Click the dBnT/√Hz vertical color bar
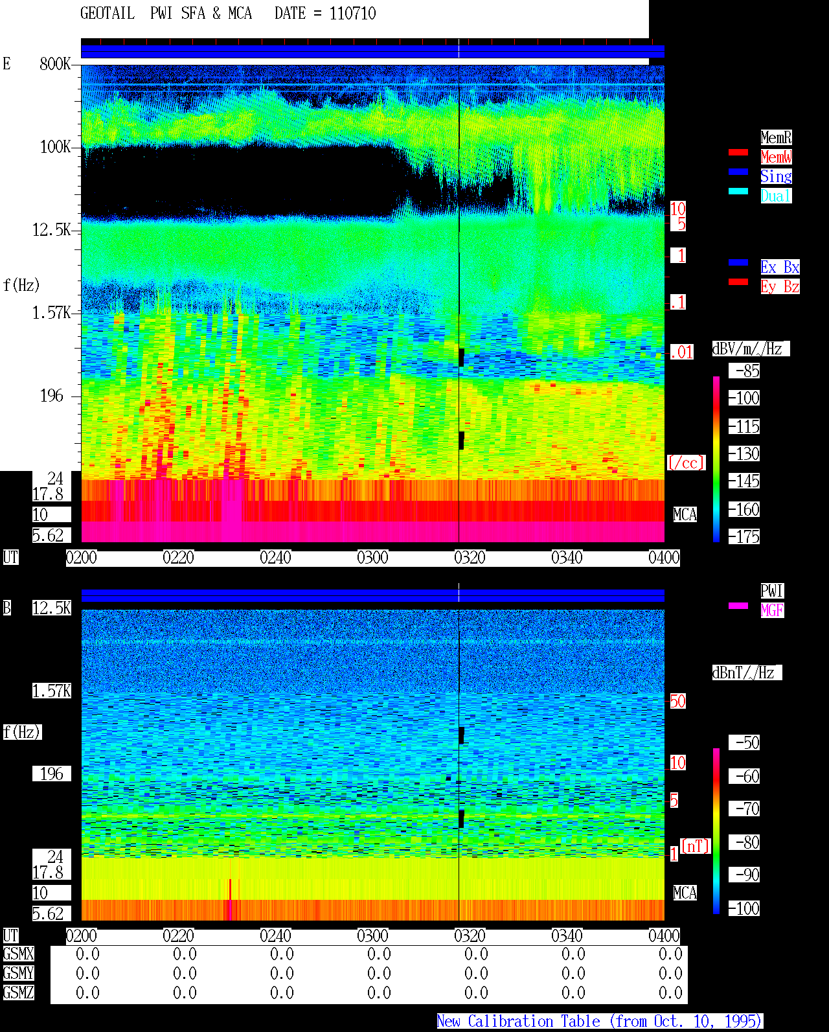Screen dimensions: 829x1032 click(716, 831)
